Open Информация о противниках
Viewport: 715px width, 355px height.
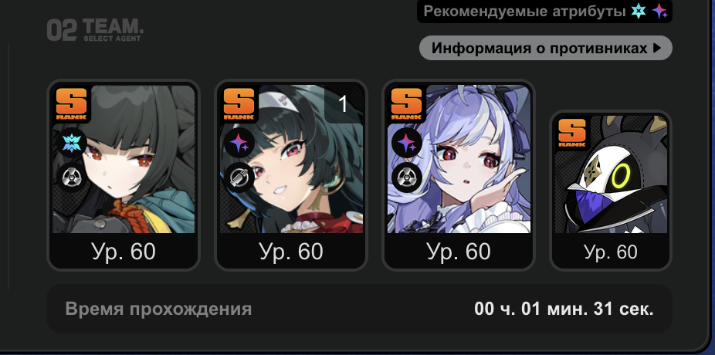tap(546, 48)
